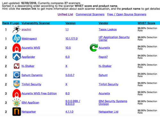Open the Tinfoil Security product link

[x=31, y=84]
